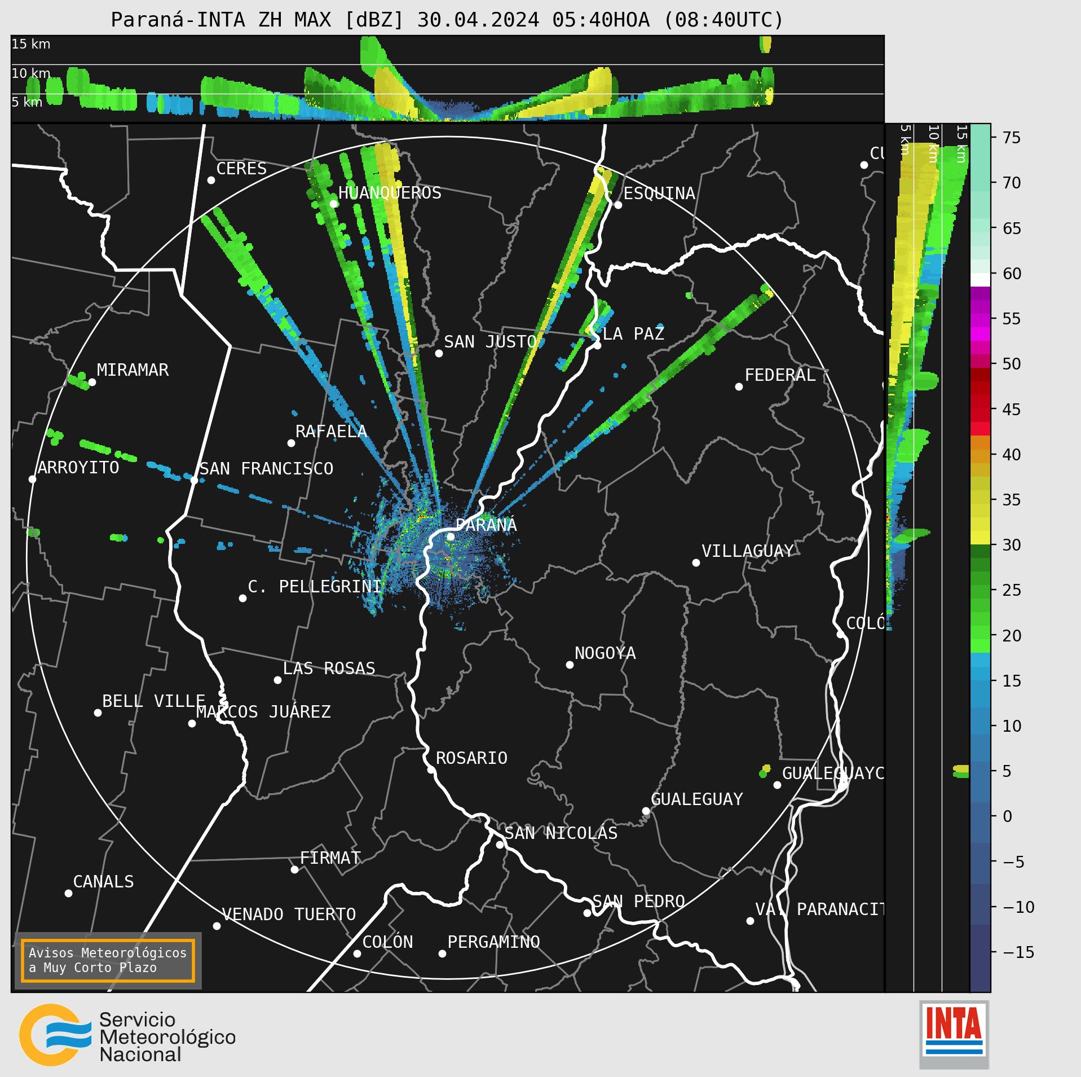Click the SAN PEDRO city label
Screen dimensions: 1081x1077
click(x=638, y=902)
